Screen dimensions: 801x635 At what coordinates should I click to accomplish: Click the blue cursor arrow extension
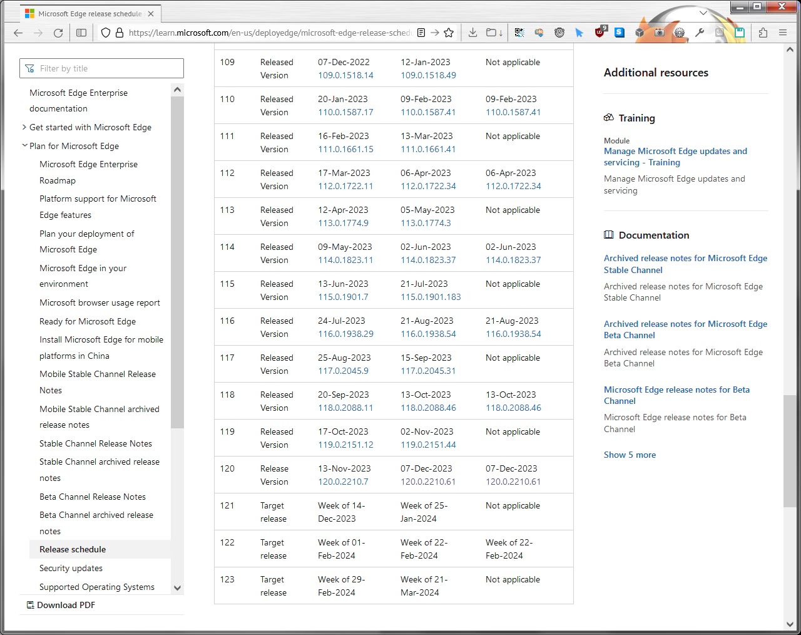click(579, 33)
